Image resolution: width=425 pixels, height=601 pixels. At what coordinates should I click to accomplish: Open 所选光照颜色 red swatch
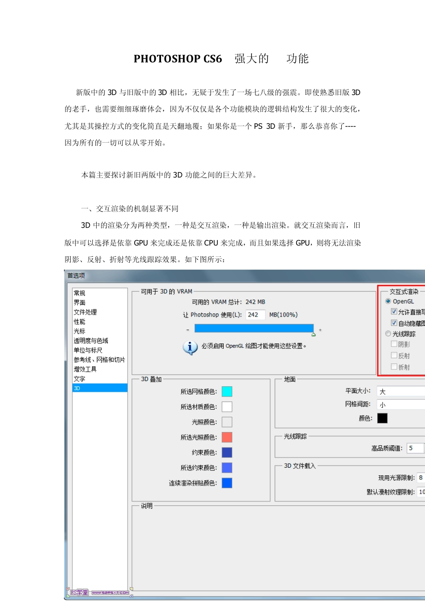pyautogui.click(x=227, y=437)
